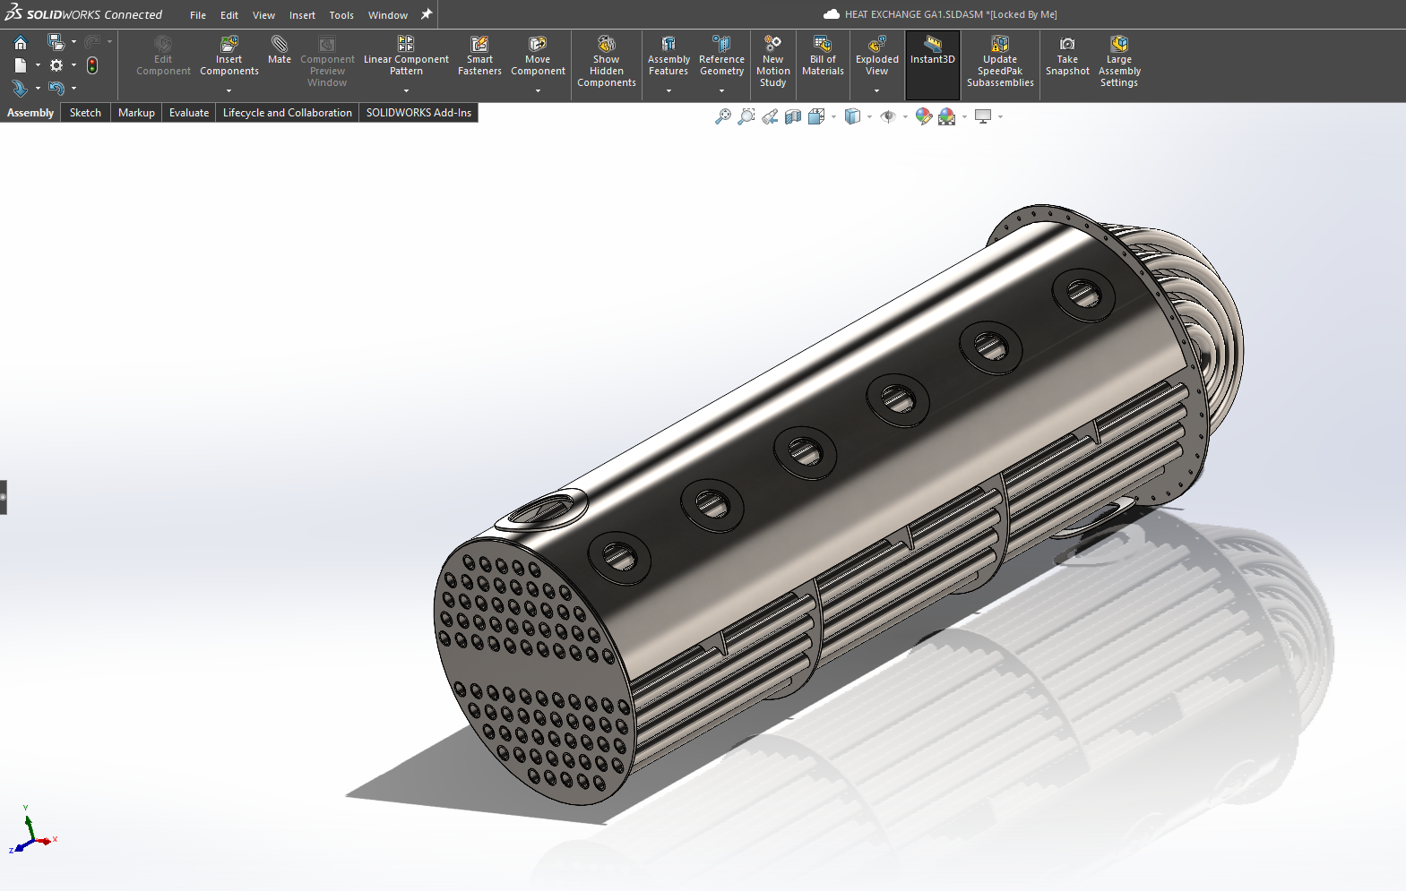Screen dimensions: 1406x891
Task: Activate Move Component tool
Action: [538, 56]
